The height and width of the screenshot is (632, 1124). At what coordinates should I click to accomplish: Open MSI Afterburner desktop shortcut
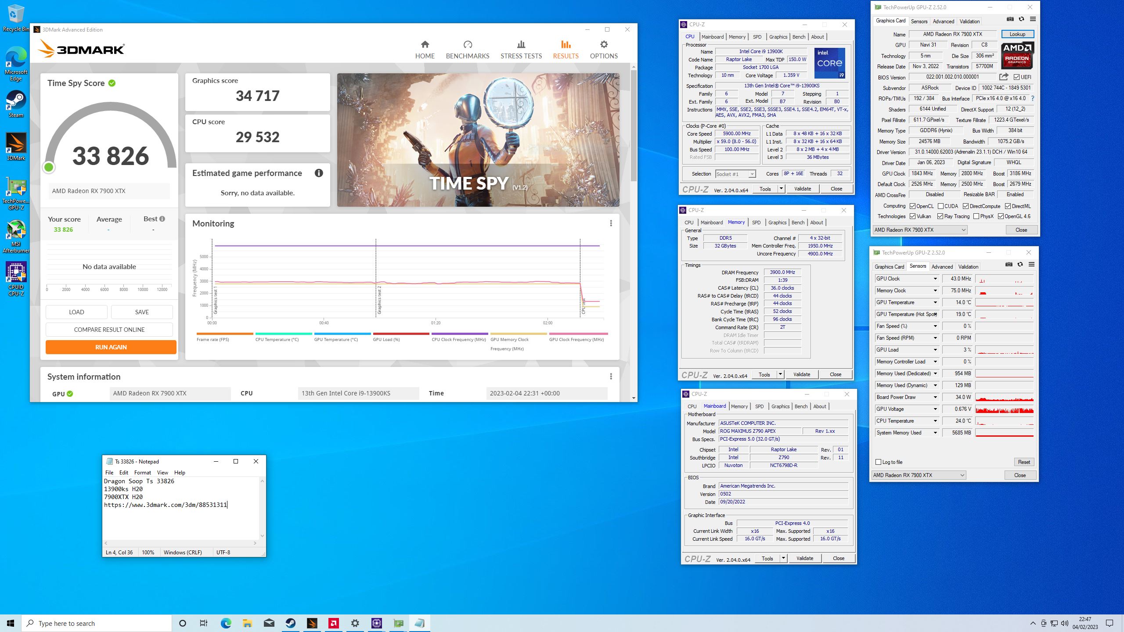pyautogui.click(x=16, y=237)
